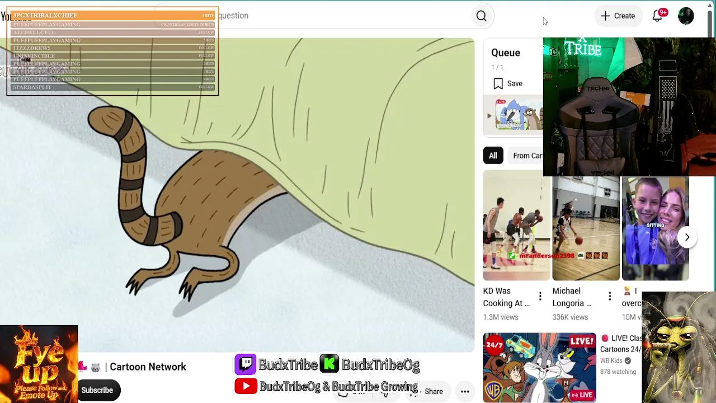The height and width of the screenshot is (403, 716).
Task: Click the Queue heading text
Action: 506,53
